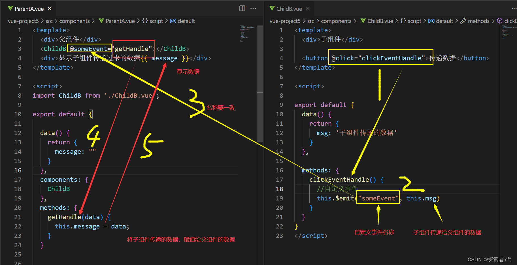Click 'message: ""' line in ParentA.vue
Viewport: 517px width, 265px height.
75,151
